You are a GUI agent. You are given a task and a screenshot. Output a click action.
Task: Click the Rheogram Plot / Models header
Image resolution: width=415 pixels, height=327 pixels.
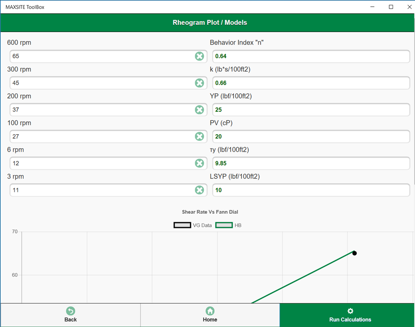pyautogui.click(x=210, y=22)
